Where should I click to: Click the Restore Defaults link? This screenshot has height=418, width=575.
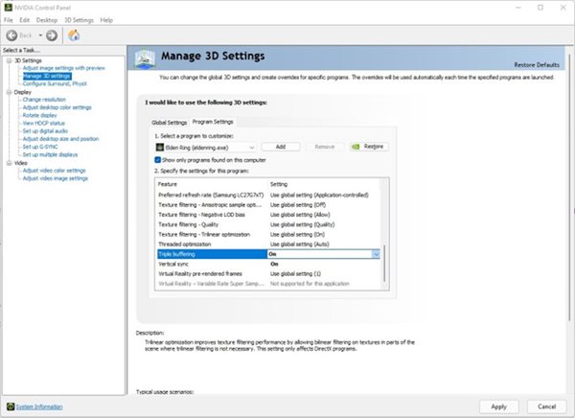(x=537, y=65)
